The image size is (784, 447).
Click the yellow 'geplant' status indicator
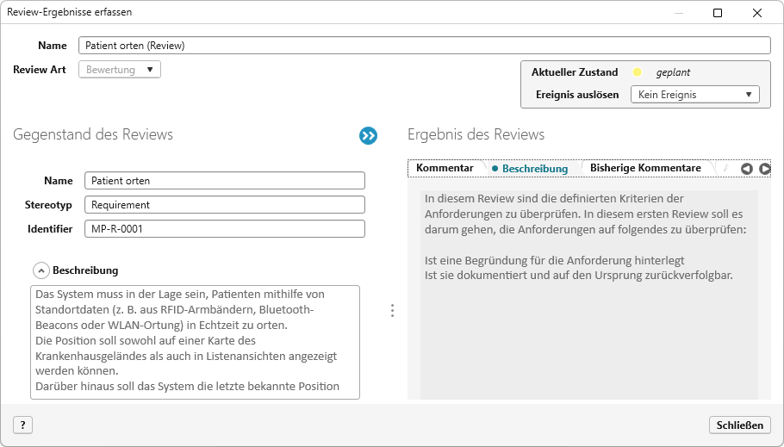(637, 72)
